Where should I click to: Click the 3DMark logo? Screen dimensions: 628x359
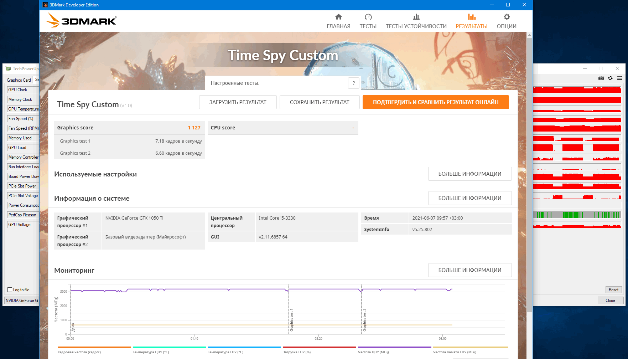81,20
